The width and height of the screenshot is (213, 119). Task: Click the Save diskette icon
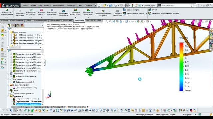(110, 5)
